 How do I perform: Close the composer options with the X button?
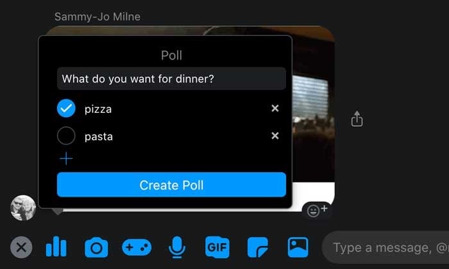(x=21, y=247)
